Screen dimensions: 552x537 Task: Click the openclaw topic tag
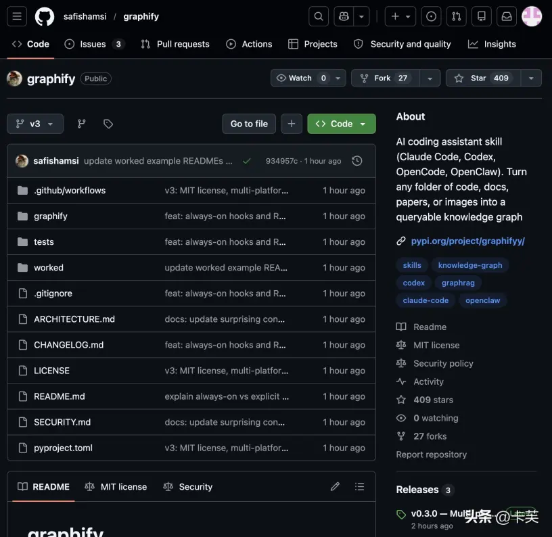pyautogui.click(x=482, y=300)
